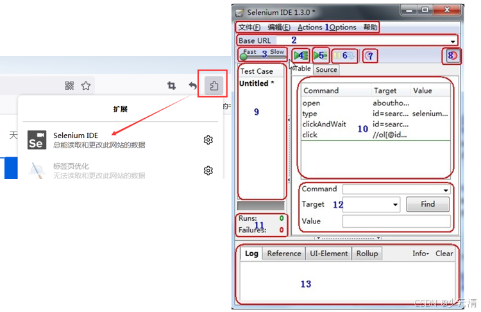This screenshot has height=312, width=481.
Task: Click the crop screenshot icon in browser toolbar
Action: 171,85
